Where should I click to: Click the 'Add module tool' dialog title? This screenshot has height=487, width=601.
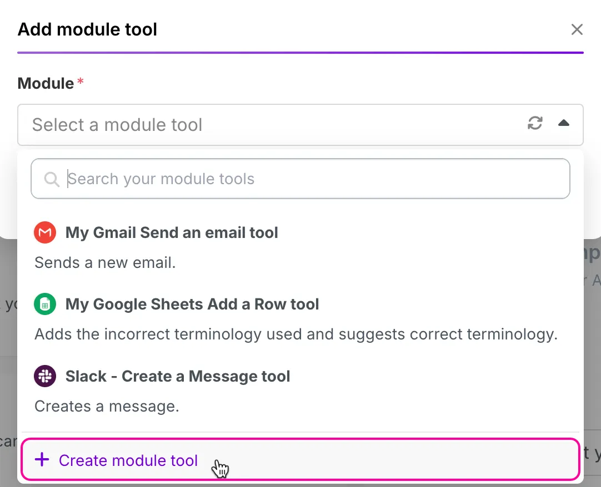coord(87,29)
